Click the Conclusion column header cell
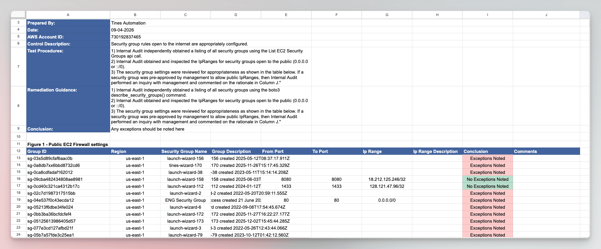The image size is (601, 249). click(488, 151)
